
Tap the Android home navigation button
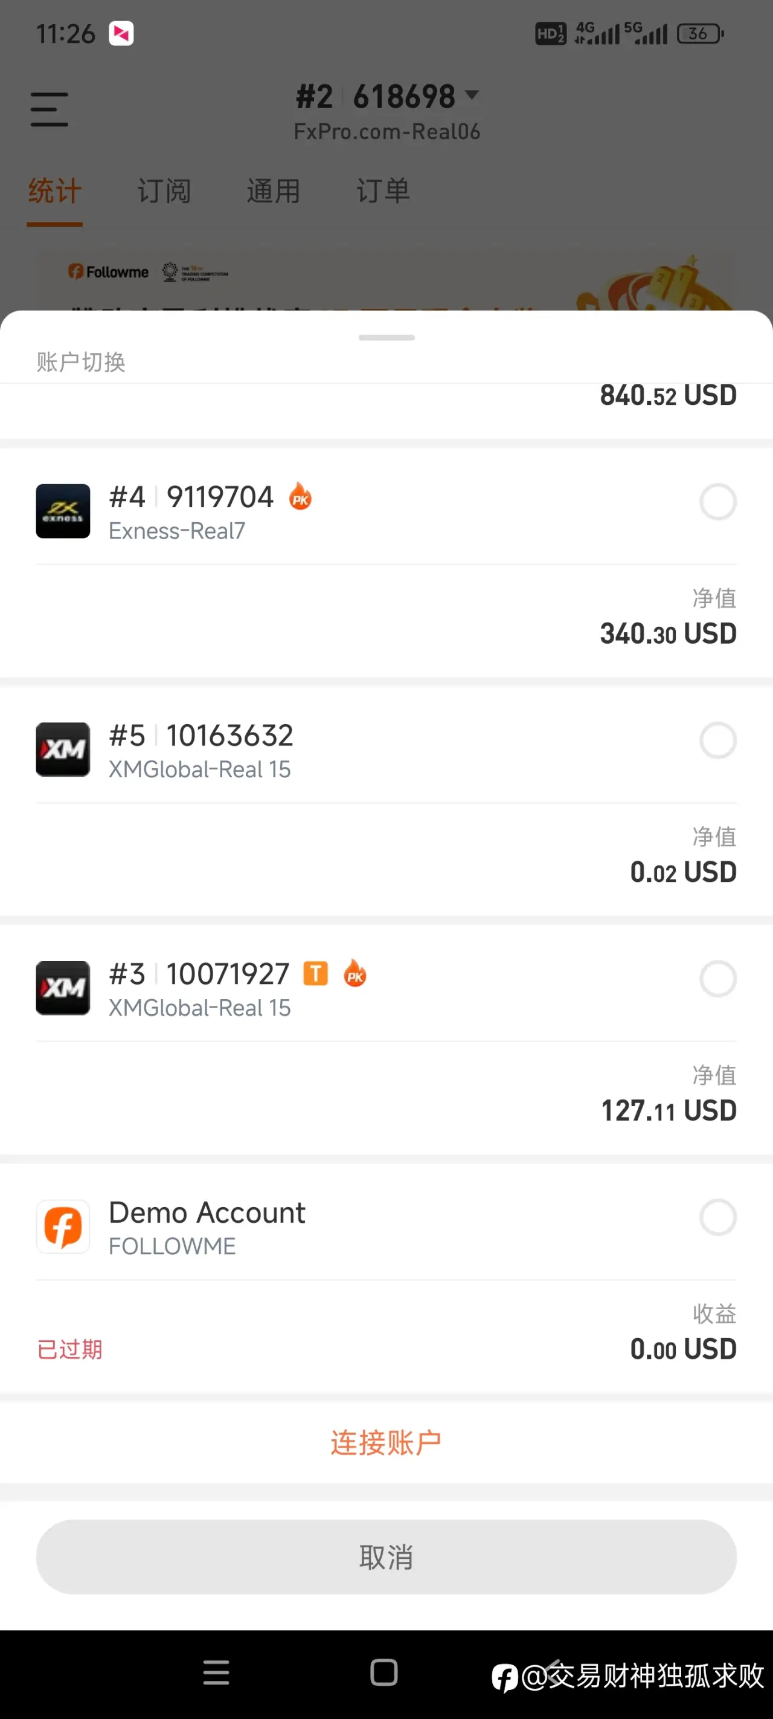pyautogui.click(x=383, y=1673)
